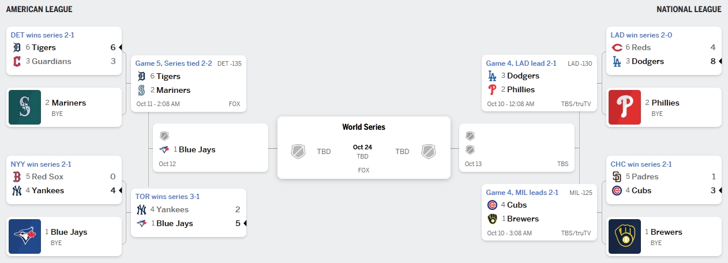Open "Game 5, Series tied 2-2" link

174,63
